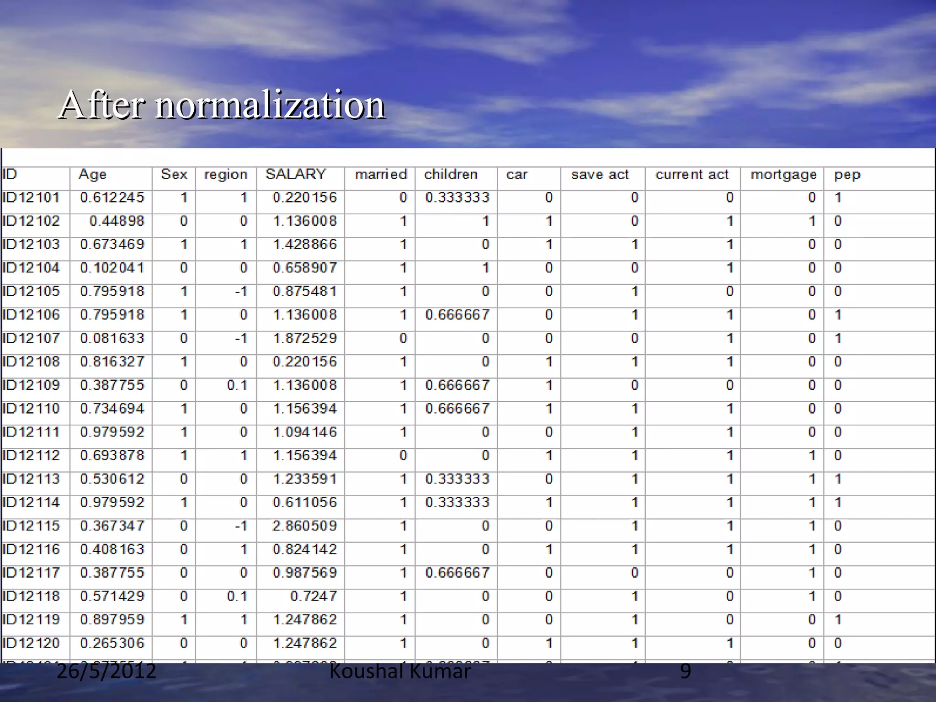The width and height of the screenshot is (936, 702).
Task: Click row ID cell ID12111
Action: [x=31, y=432]
